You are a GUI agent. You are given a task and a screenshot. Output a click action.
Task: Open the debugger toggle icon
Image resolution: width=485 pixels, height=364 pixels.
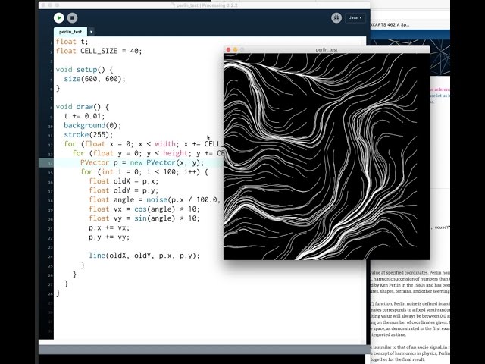coord(336,18)
